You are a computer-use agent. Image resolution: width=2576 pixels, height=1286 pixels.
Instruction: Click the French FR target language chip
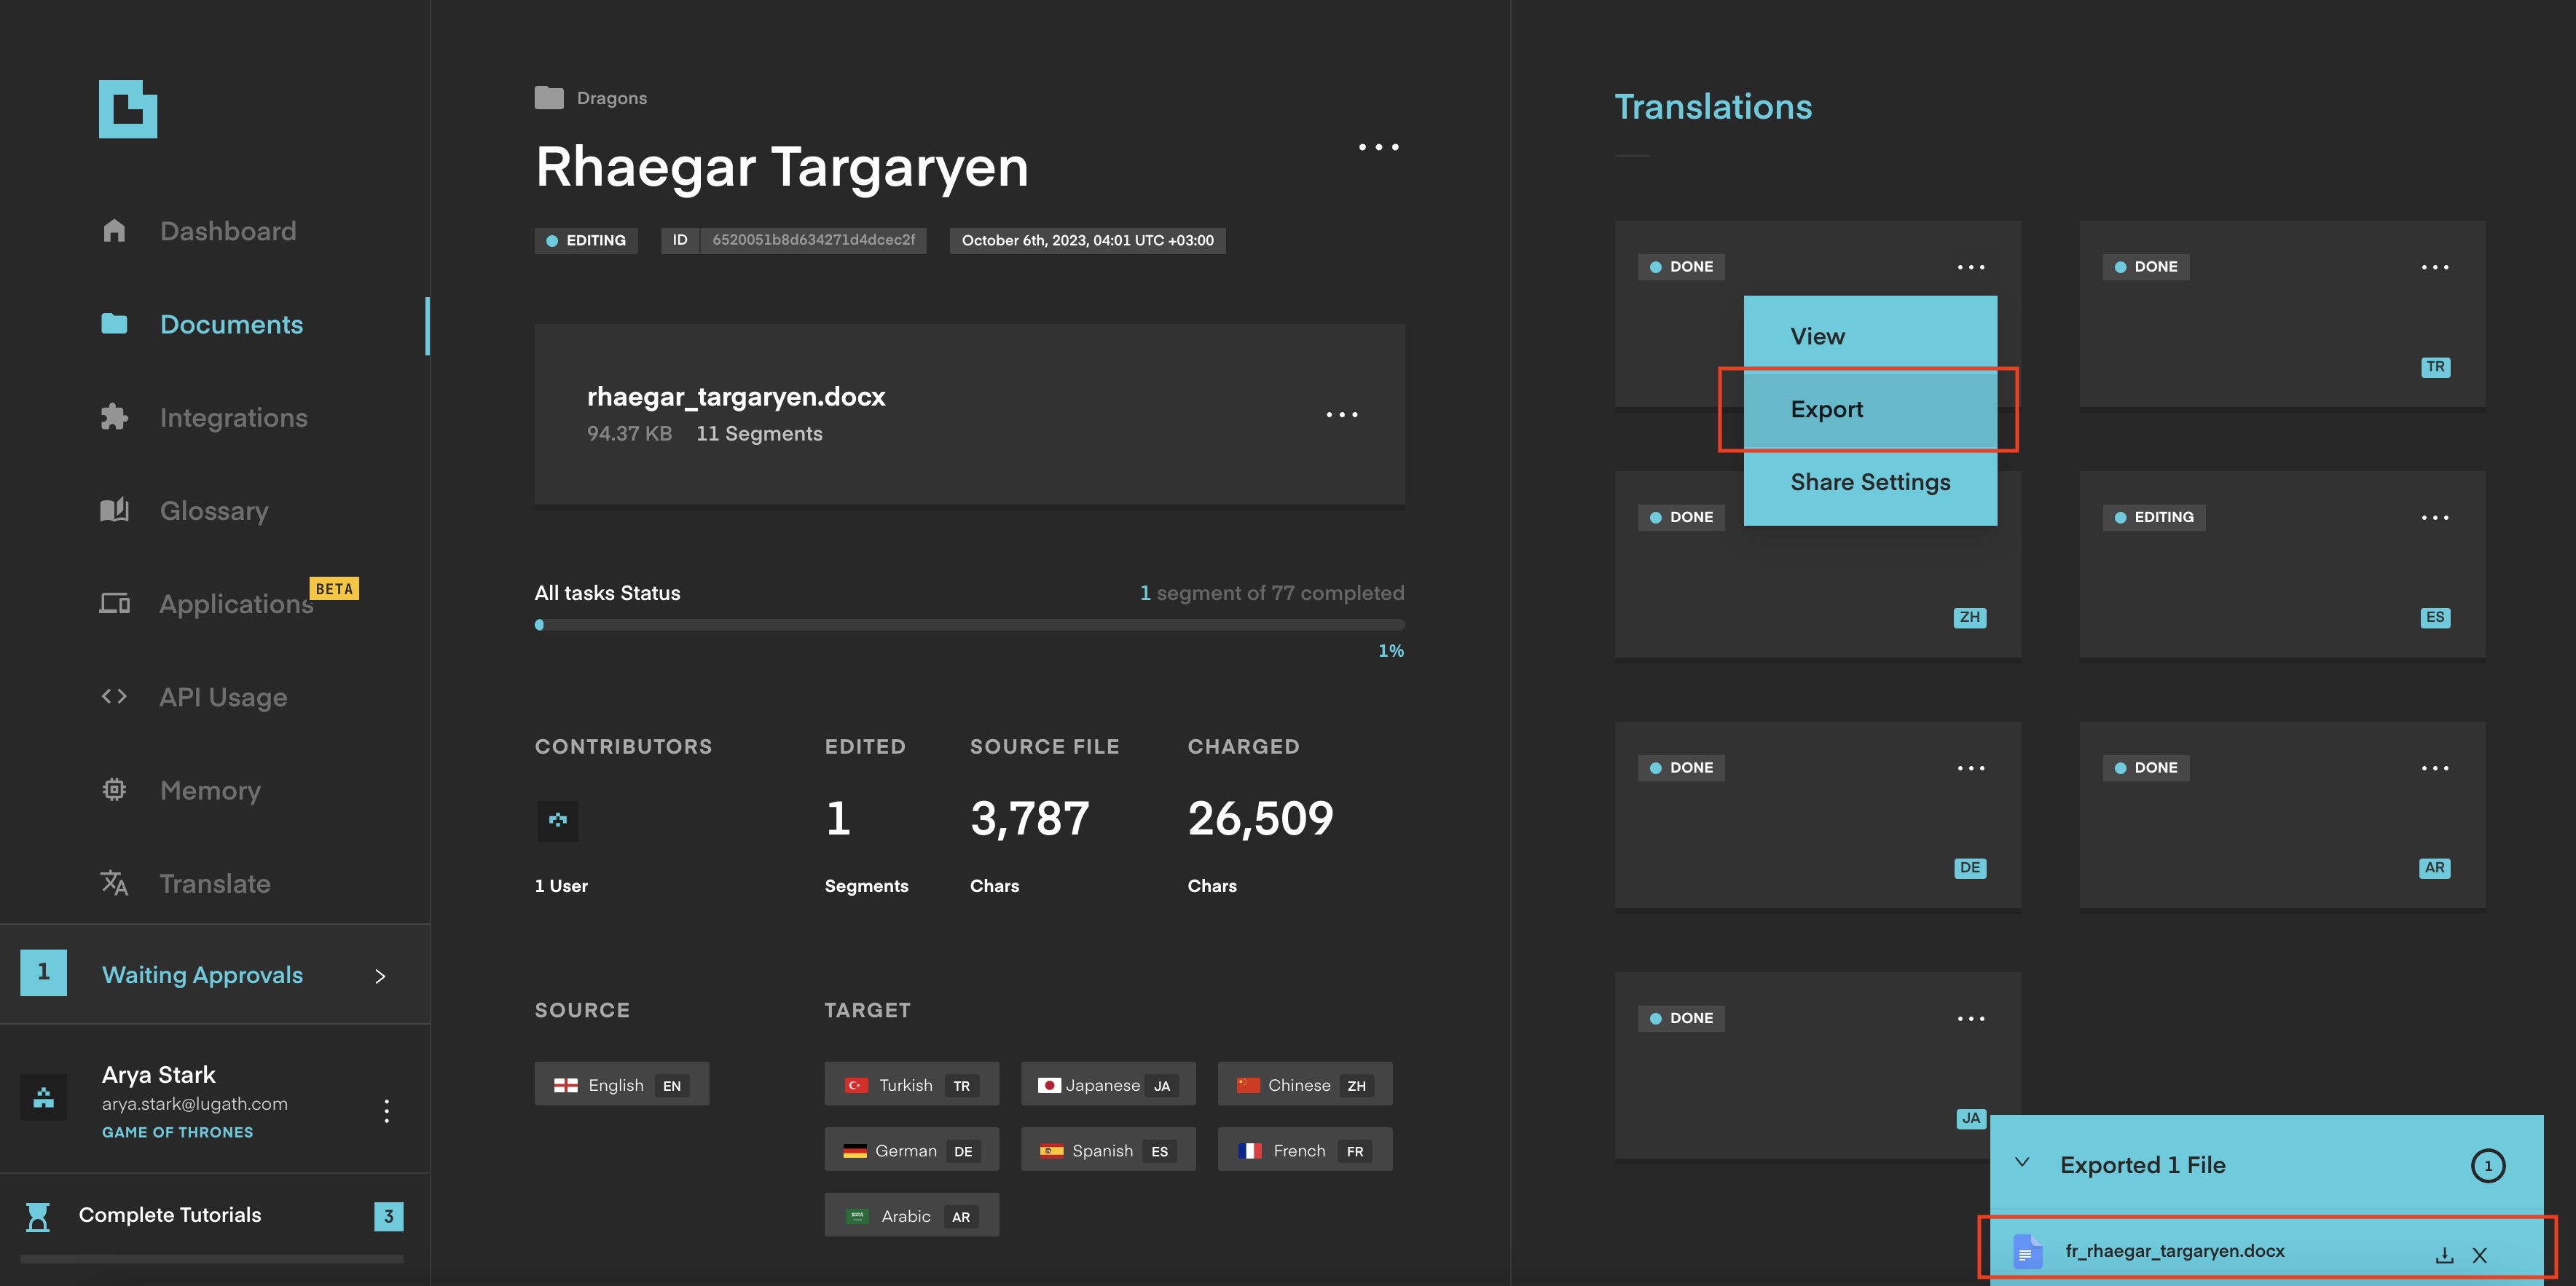[x=1304, y=1150]
